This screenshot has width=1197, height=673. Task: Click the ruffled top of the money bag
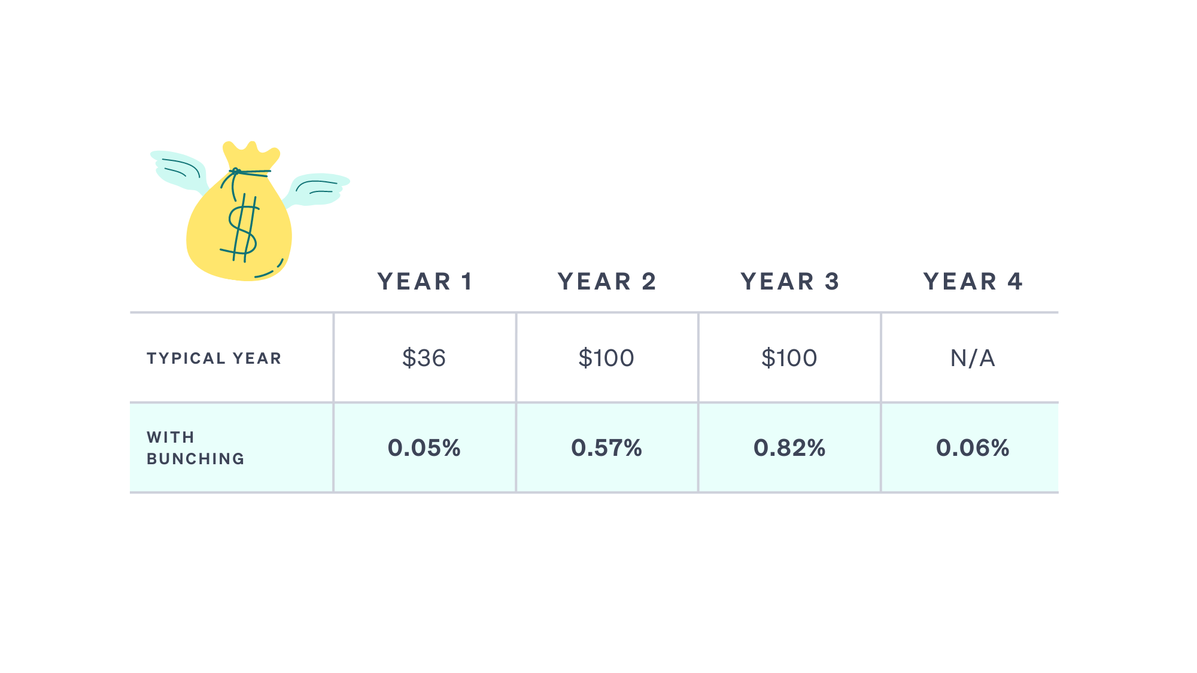(251, 154)
